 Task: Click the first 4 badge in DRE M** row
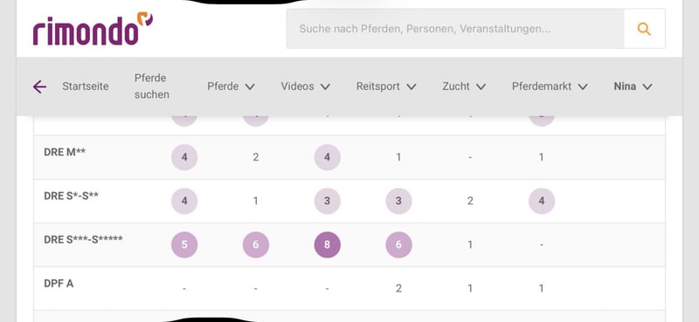184,157
